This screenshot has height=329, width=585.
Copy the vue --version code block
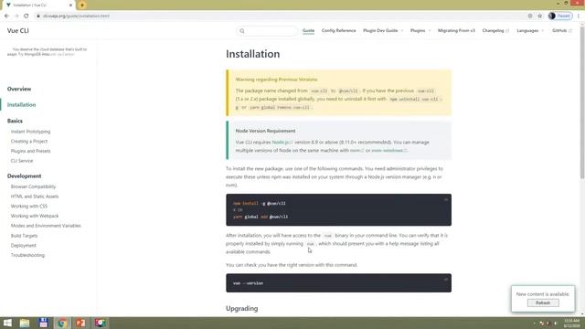coord(445,280)
